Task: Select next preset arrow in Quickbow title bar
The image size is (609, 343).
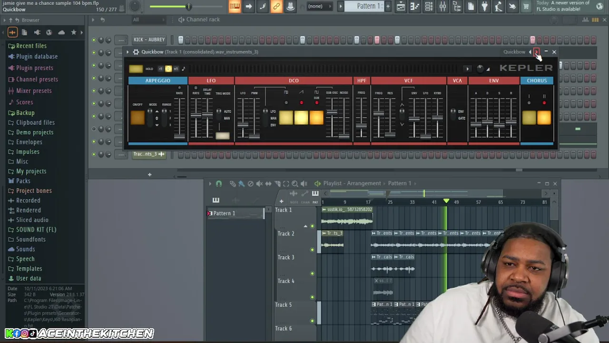Action: coord(536,52)
